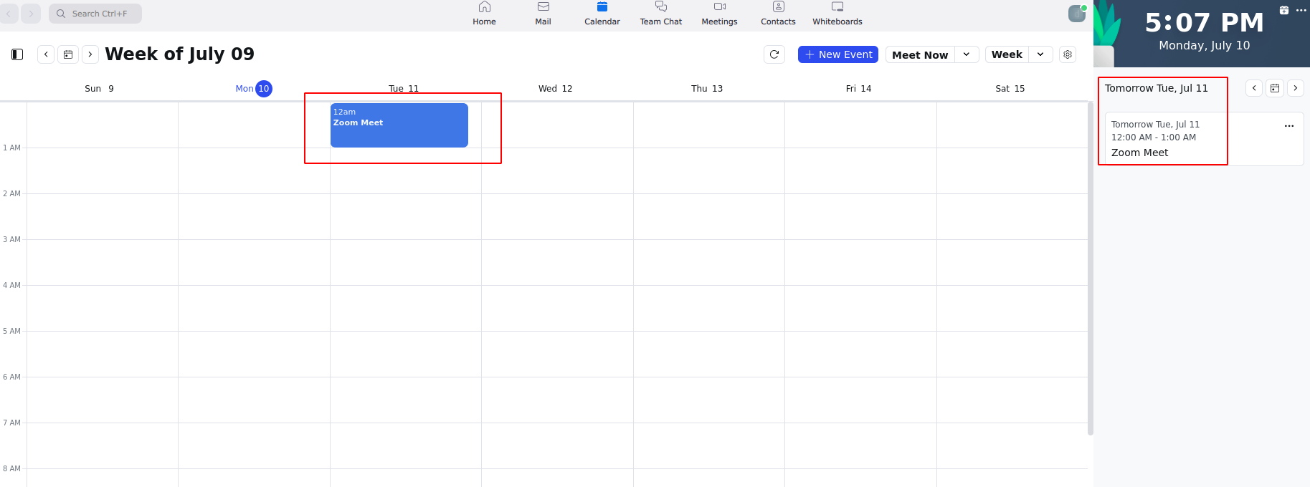The image size is (1310, 487).
Task: Click in the Search field
Action: (95, 14)
